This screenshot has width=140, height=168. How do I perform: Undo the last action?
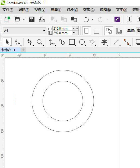tap(86, 19)
